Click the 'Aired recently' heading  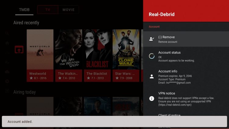coord(26,23)
